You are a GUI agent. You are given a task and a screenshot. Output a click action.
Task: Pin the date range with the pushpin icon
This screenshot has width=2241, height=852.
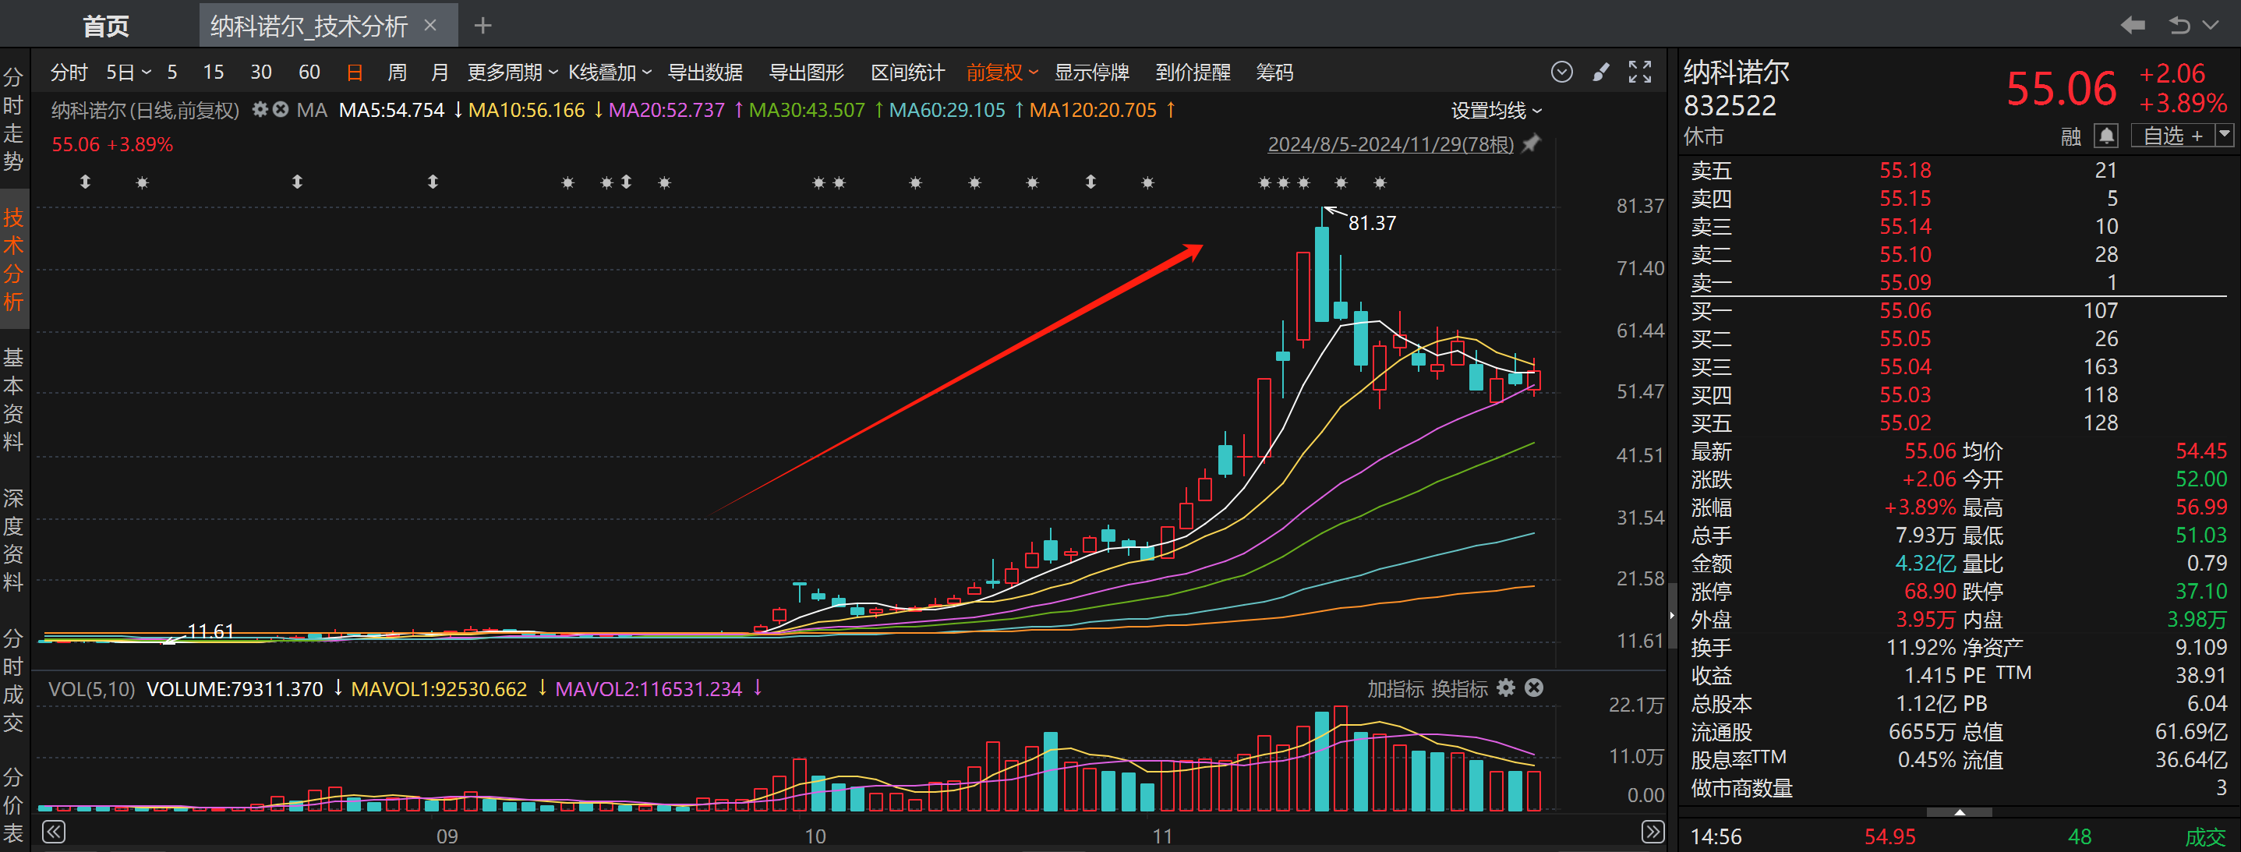pyautogui.click(x=1532, y=143)
